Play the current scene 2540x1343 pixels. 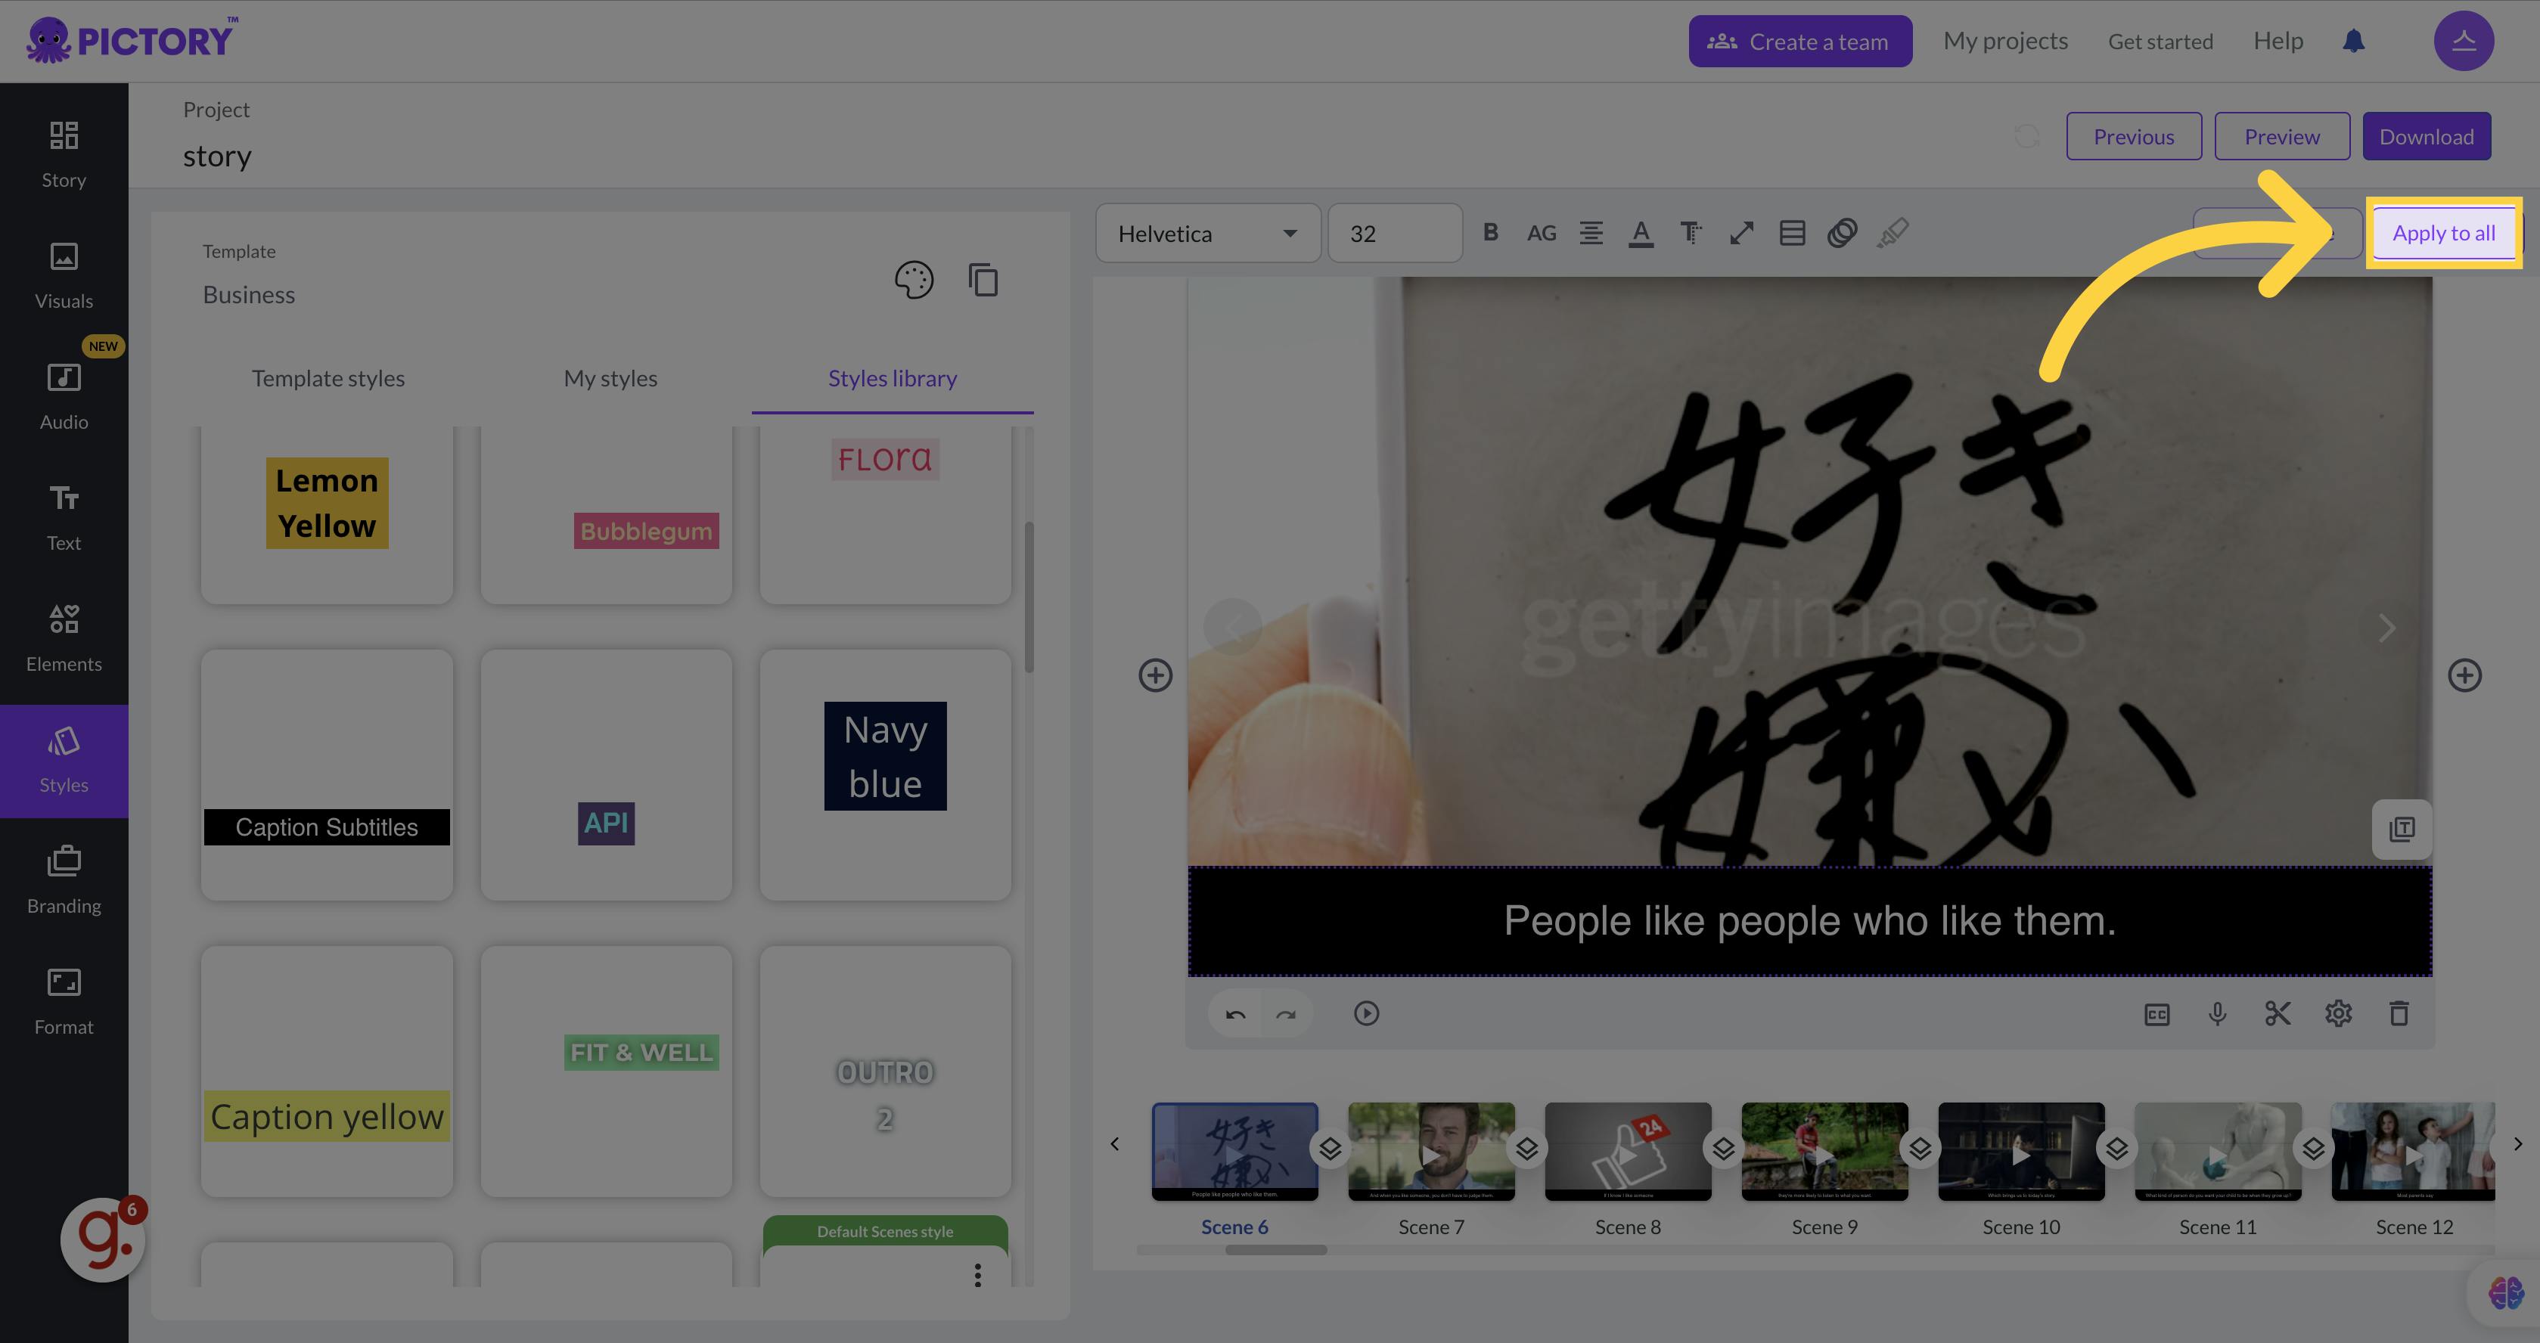pos(1367,1013)
